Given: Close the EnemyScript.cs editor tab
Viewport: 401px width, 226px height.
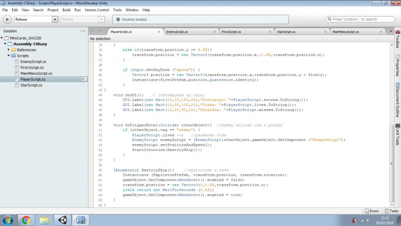Looking at the screenshot, I should (215, 31).
